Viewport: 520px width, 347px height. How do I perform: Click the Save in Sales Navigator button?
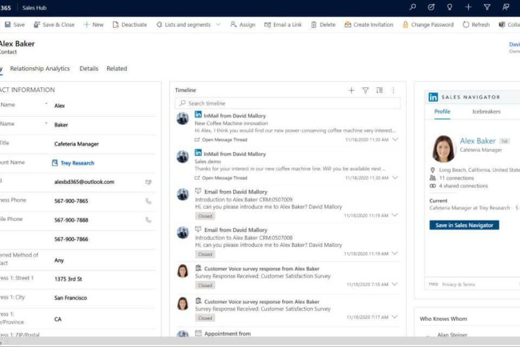464,225
